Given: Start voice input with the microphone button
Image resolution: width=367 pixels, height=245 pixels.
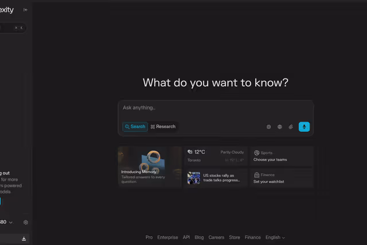Looking at the screenshot, I should tap(304, 127).
